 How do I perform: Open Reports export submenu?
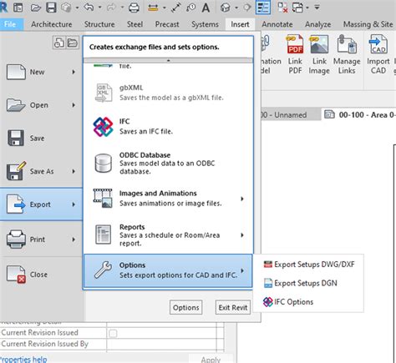[168, 235]
